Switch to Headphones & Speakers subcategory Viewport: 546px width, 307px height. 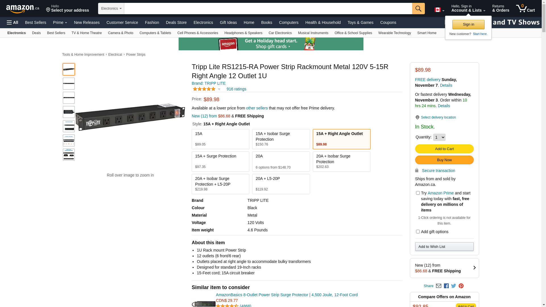point(243,33)
